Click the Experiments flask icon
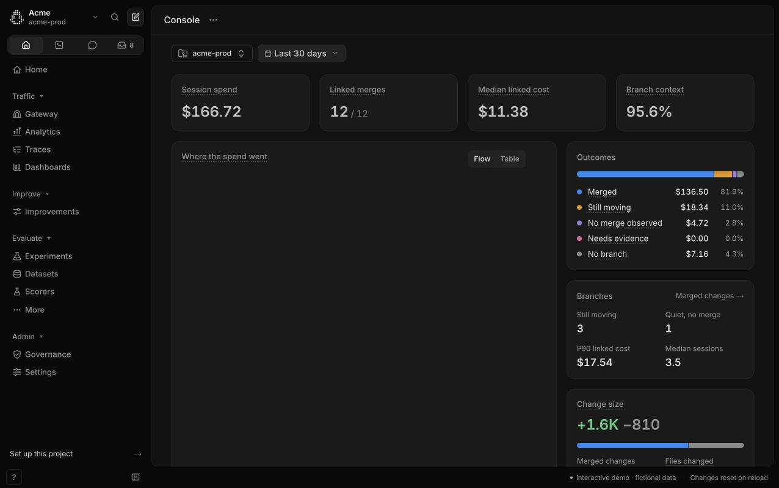The image size is (779, 488). tap(17, 256)
